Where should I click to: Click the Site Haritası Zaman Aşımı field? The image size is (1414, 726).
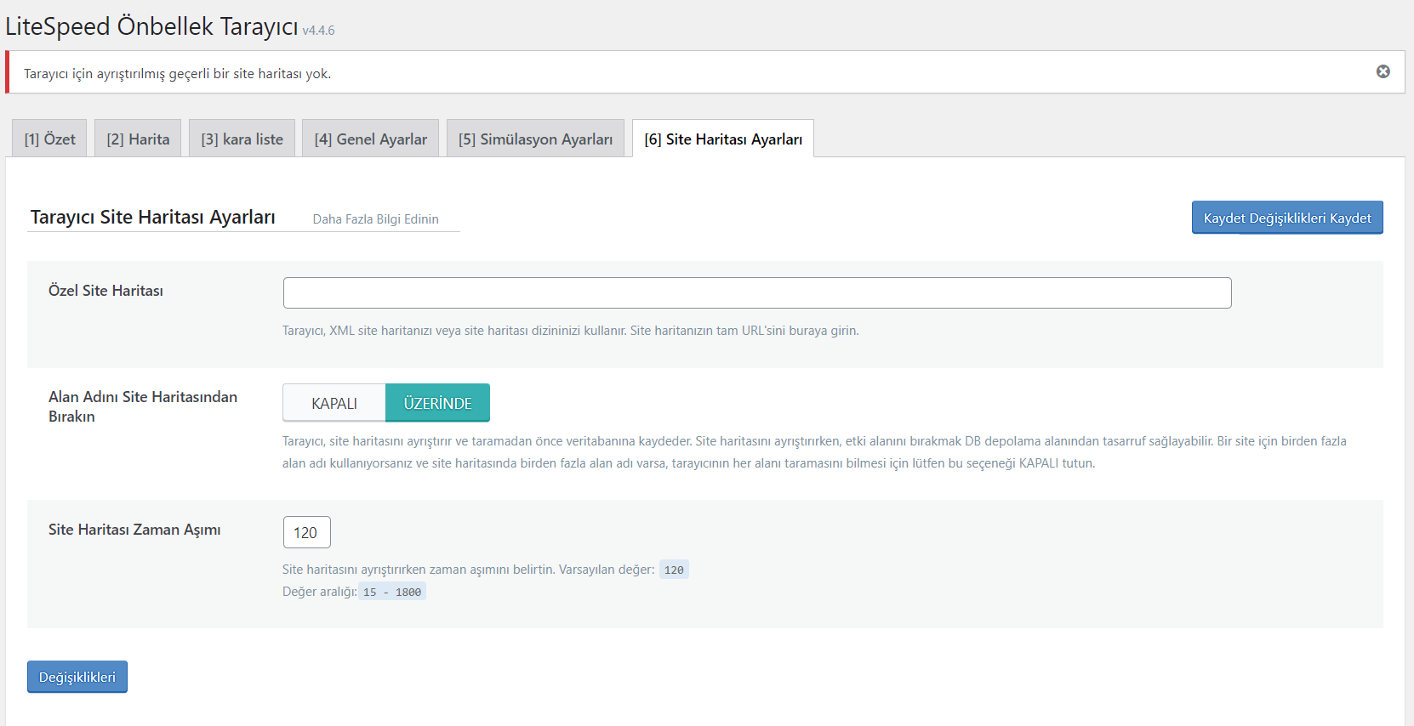(306, 532)
